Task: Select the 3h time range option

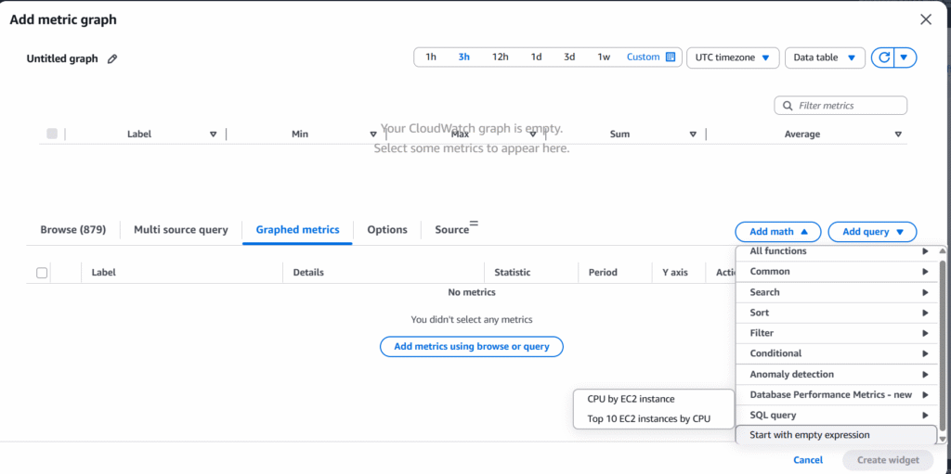Action: click(x=463, y=58)
